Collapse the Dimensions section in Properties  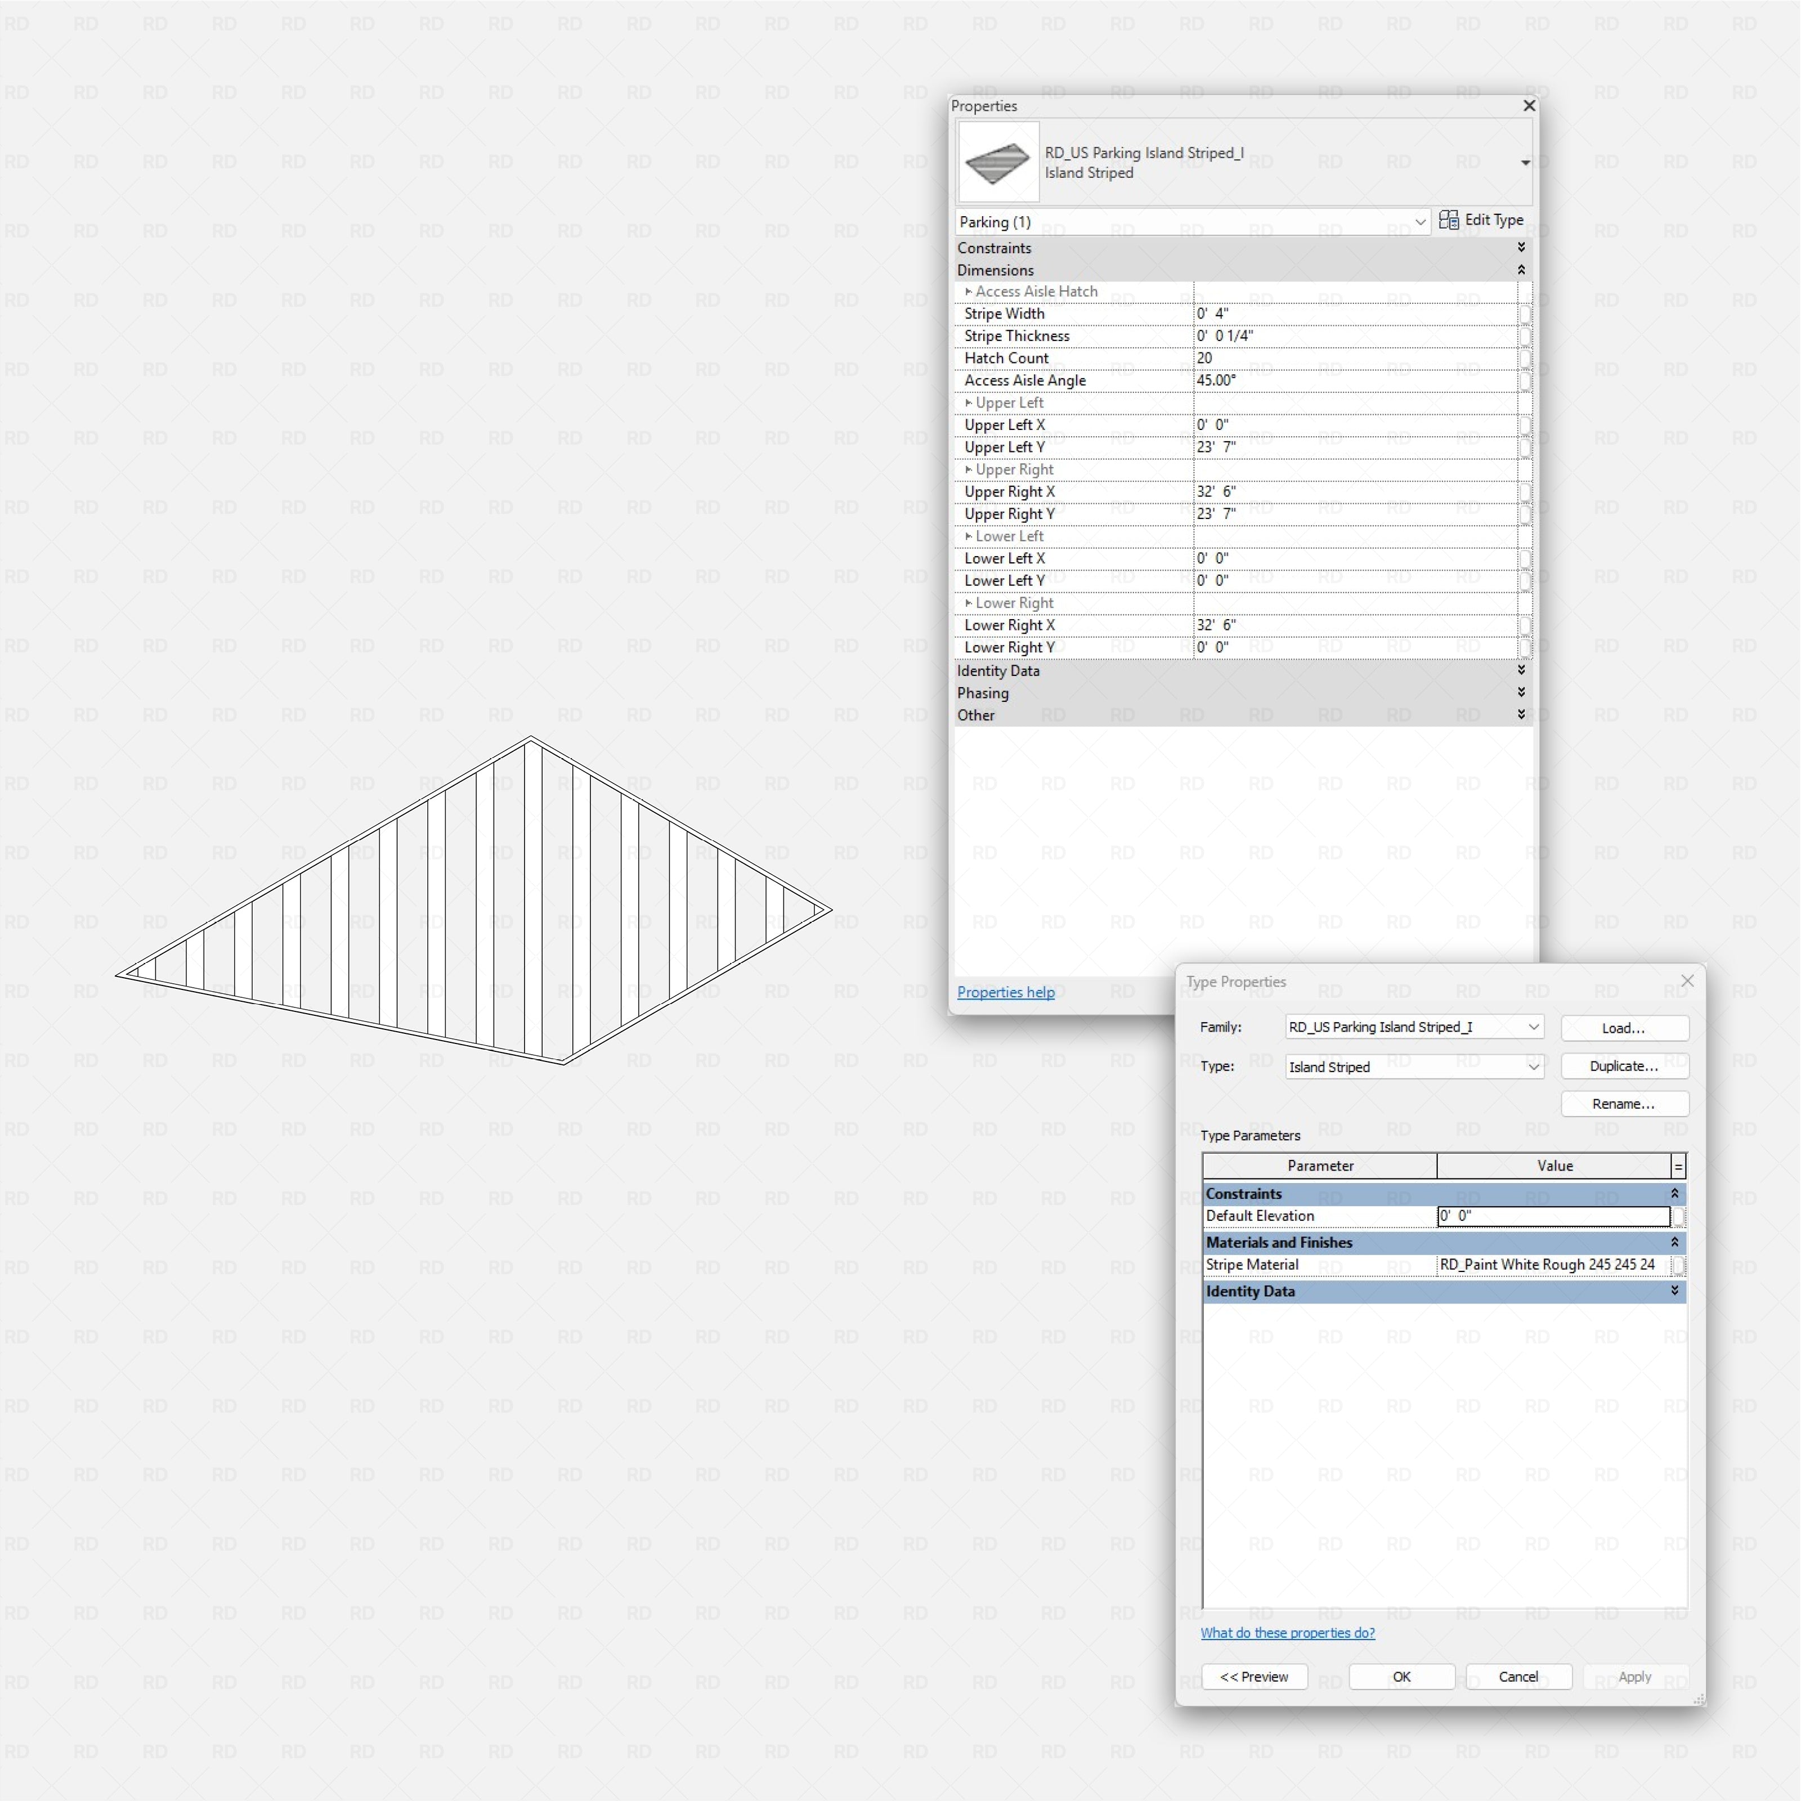tap(1521, 270)
